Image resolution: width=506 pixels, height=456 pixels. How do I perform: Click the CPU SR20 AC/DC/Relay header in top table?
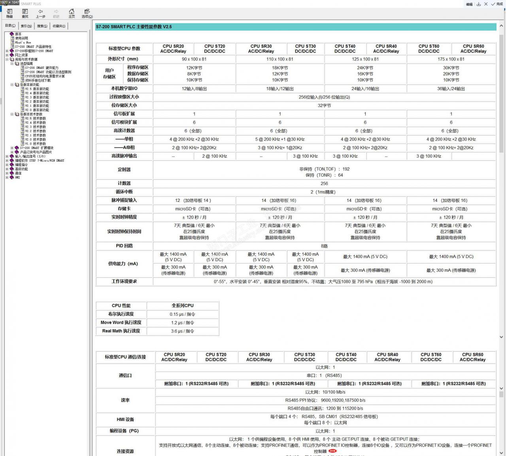tap(173, 49)
